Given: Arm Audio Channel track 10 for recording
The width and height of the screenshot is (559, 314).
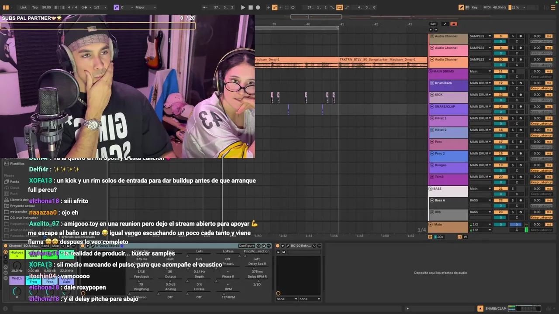Looking at the screenshot, I should [521, 59].
